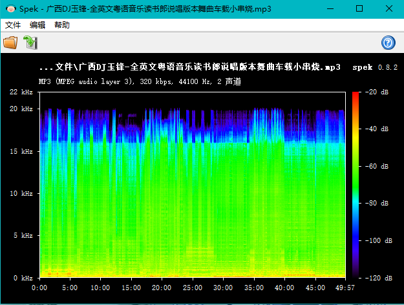The width and height of the screenshot is (404, 305).
Task: Click the 15 kHz axis label
Action: pos(21,151)
